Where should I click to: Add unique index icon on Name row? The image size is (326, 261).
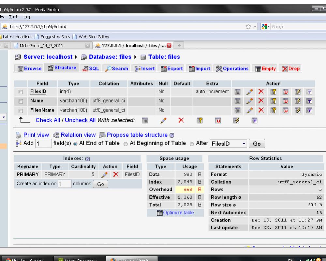coord(285,101)
